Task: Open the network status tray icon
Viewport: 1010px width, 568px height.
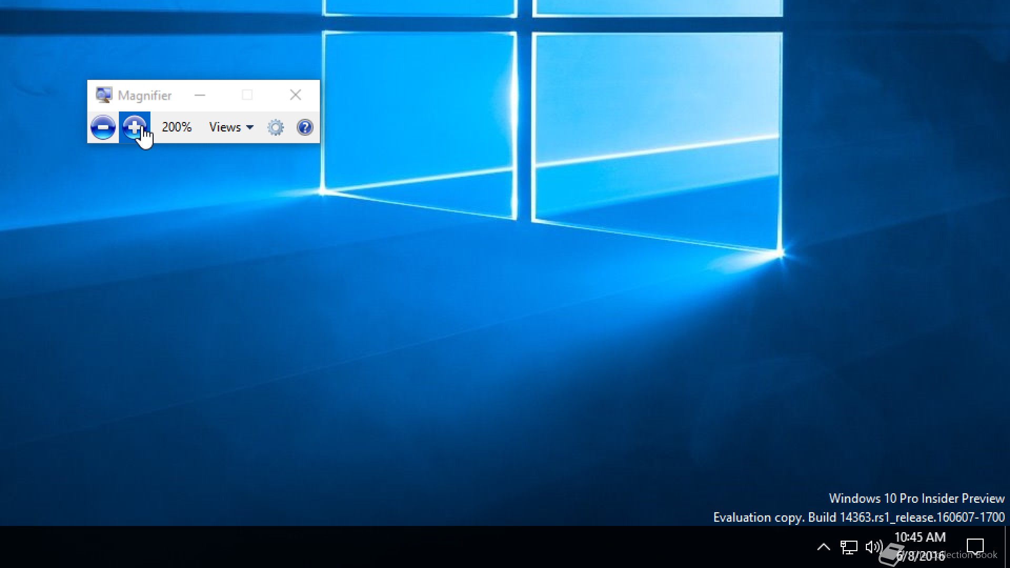Action: [x=849, y=547]
